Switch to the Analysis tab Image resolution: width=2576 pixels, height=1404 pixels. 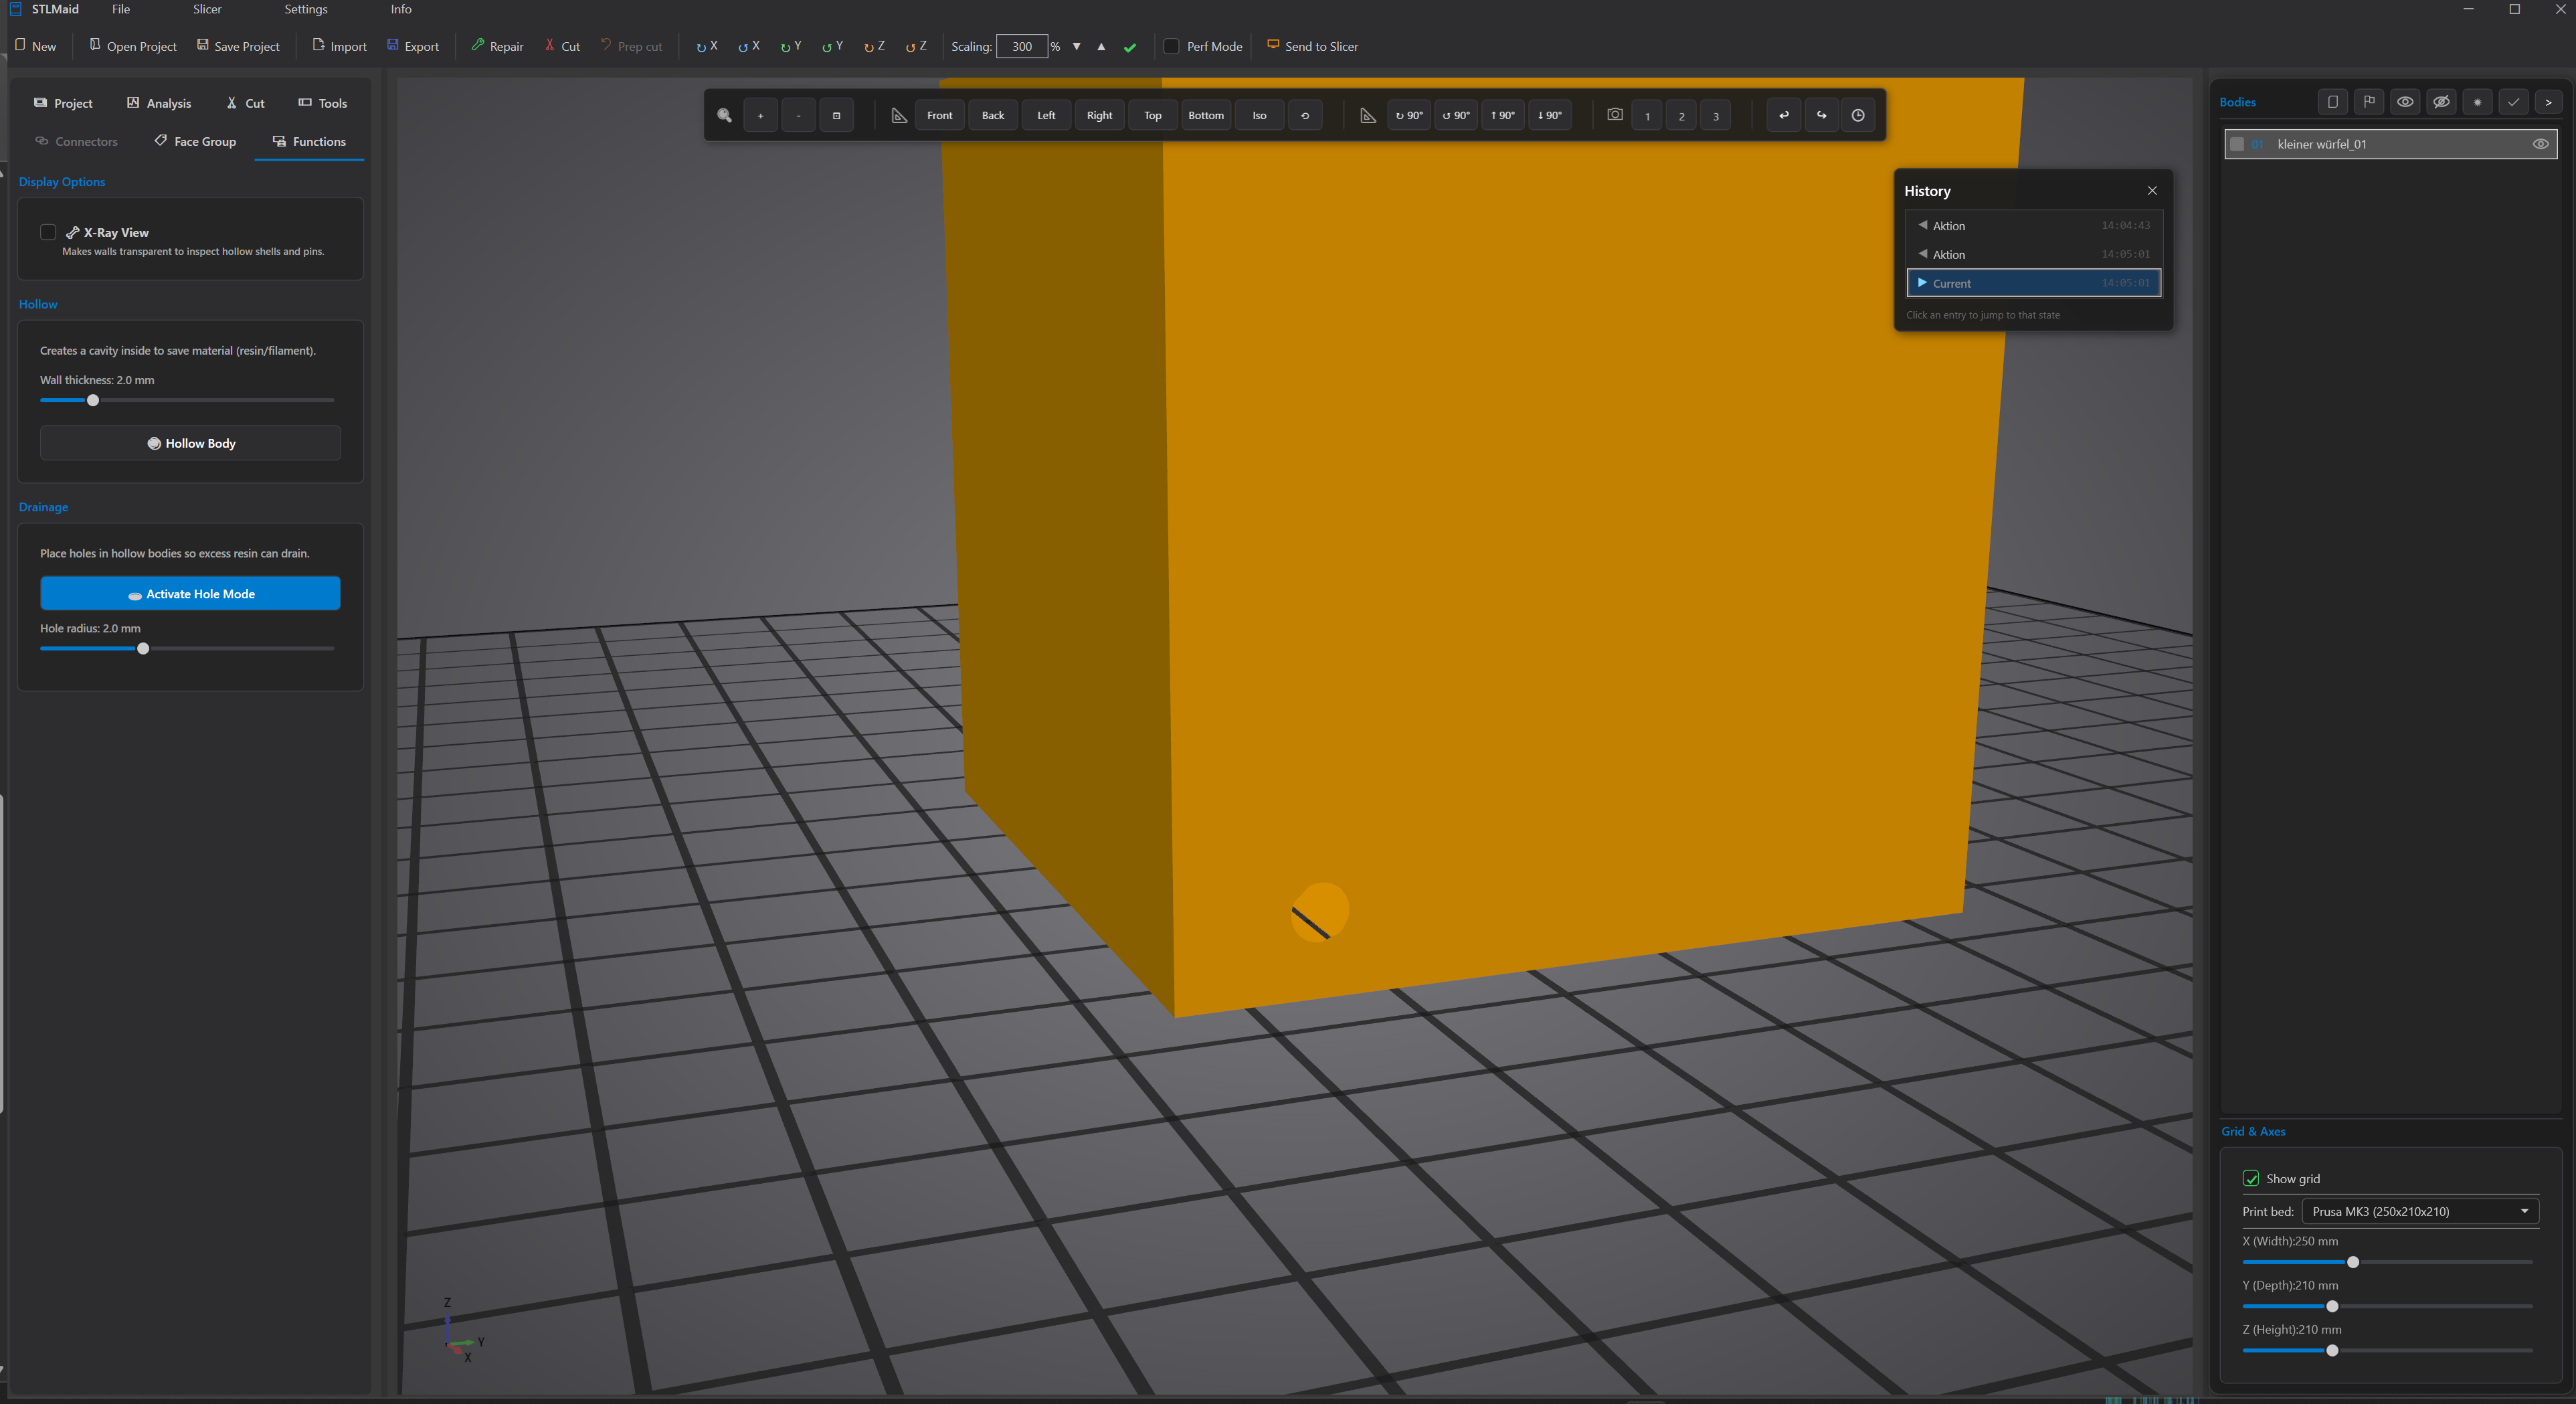(159, 103)
